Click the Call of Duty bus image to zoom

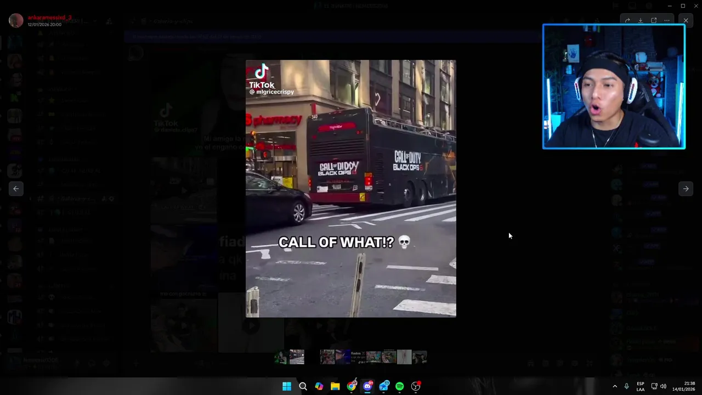pyautogui.click(x=350, y=189)
